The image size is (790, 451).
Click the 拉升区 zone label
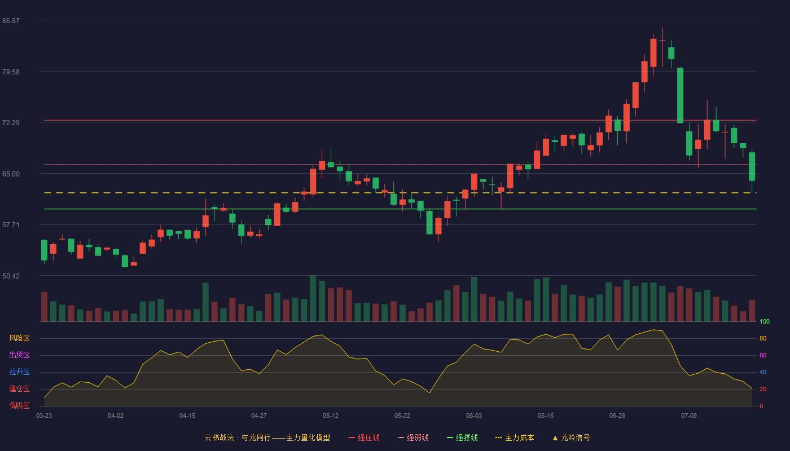[19, 372]
